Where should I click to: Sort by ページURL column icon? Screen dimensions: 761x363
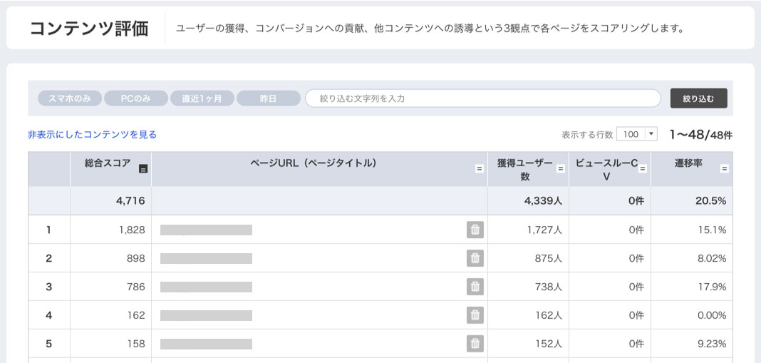click(479, 168)
